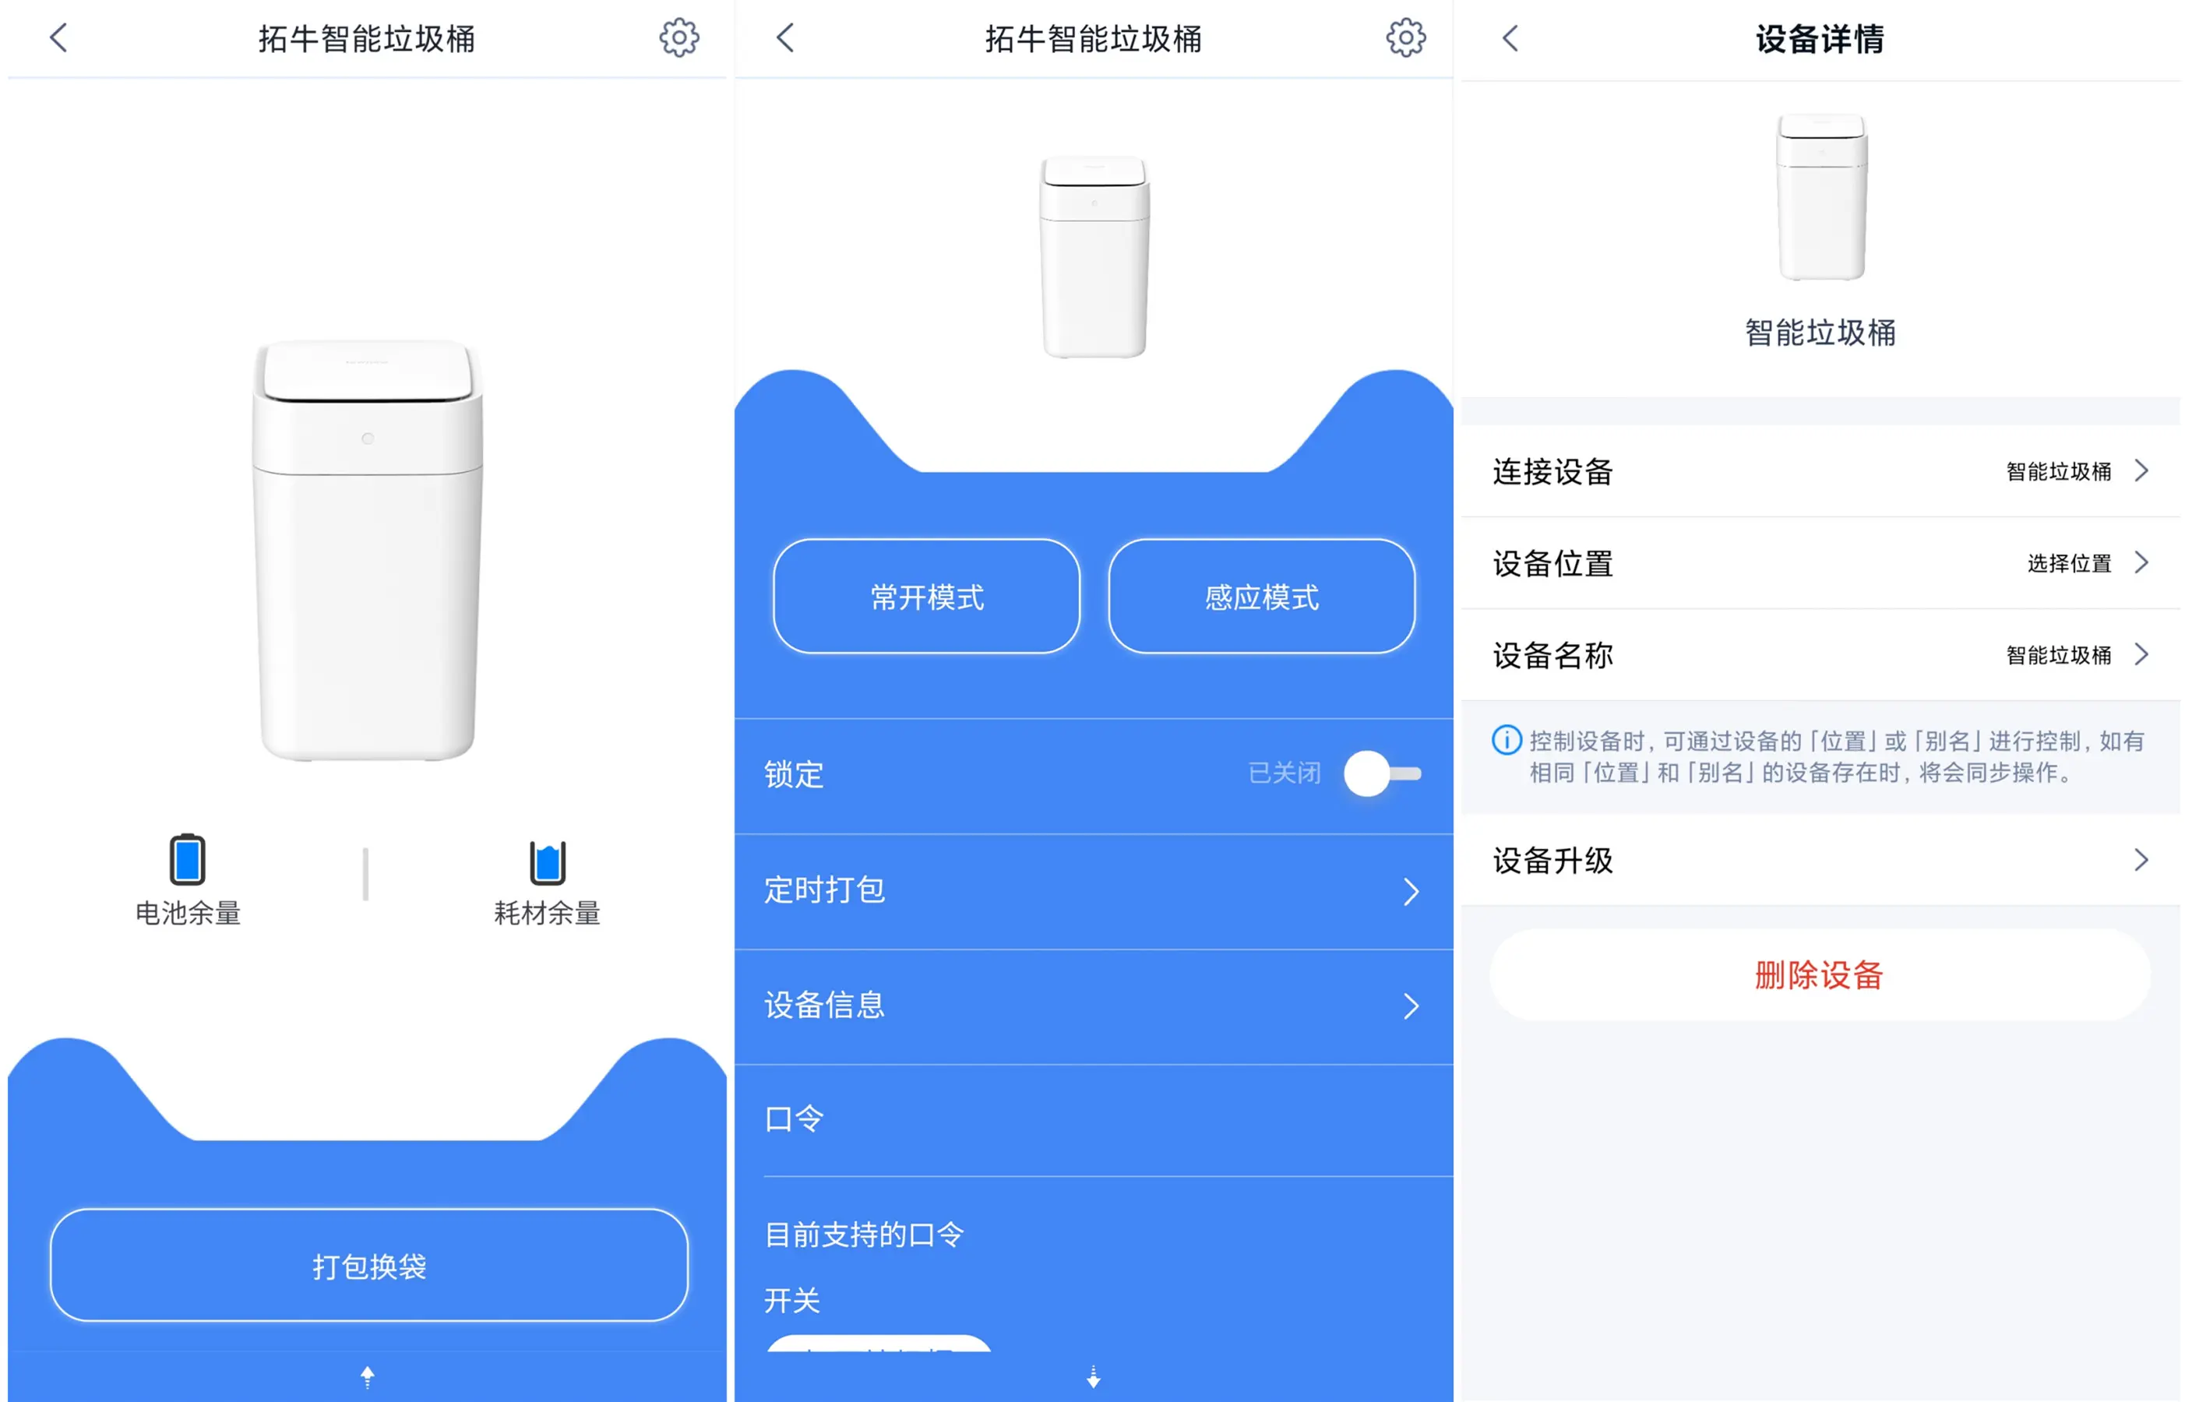Select 设备升级 option
The height and width of the screenshot is (1402, 2185).
pos(1822,864)
